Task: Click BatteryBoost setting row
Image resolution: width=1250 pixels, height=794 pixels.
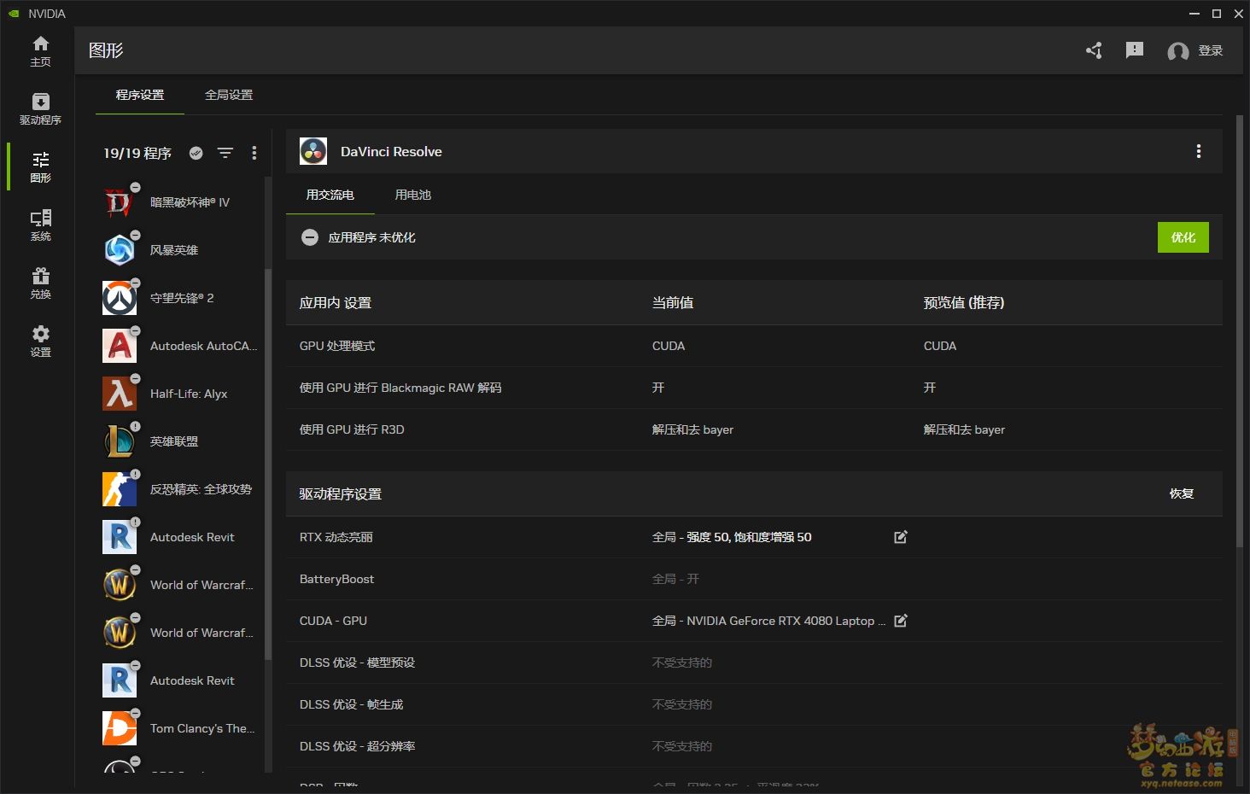Action: pos(754,579)
